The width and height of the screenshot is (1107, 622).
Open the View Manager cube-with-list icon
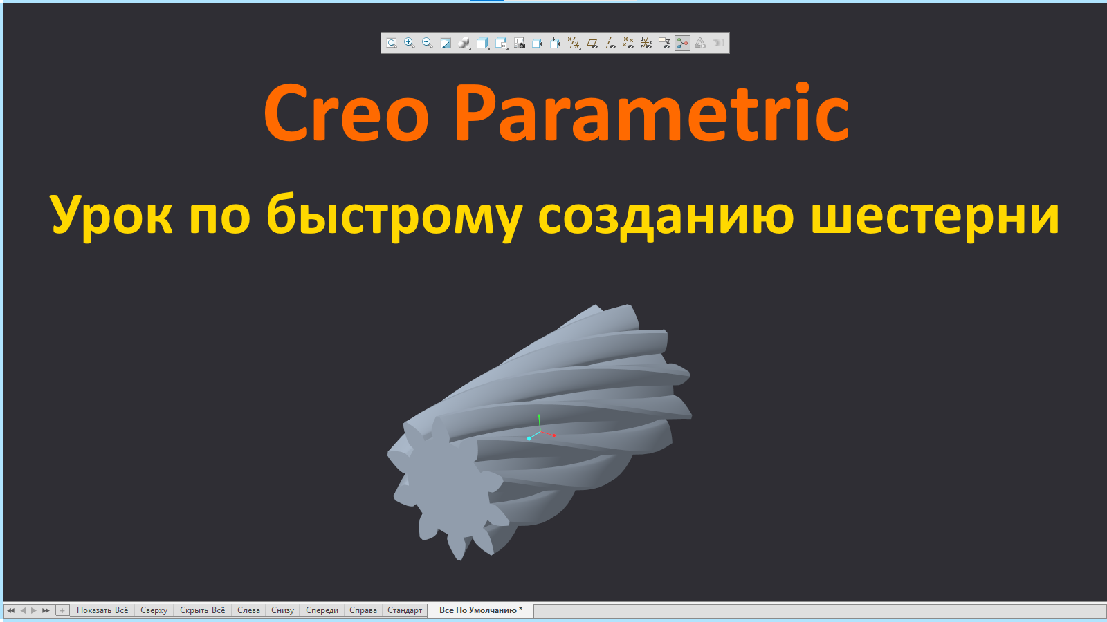click(x=502, y=43)
